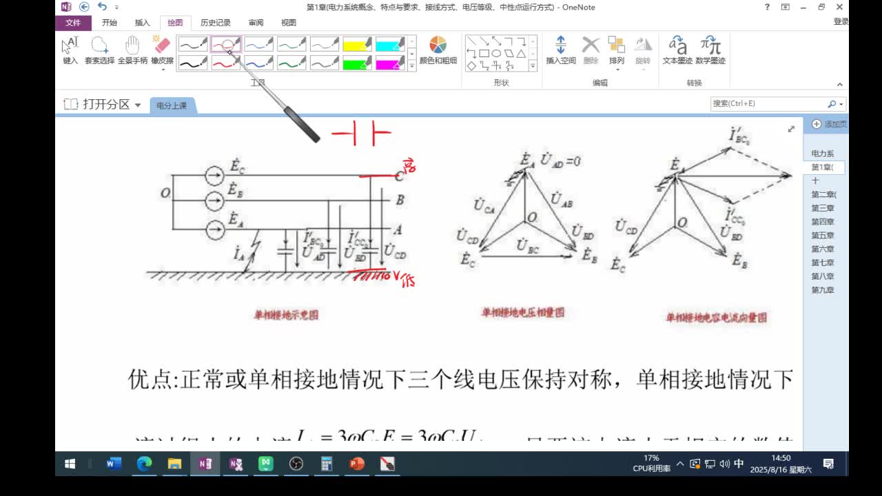Expand the pen gallery more arrow
This screenshot has width=882, height=496.
pos(412,67)
